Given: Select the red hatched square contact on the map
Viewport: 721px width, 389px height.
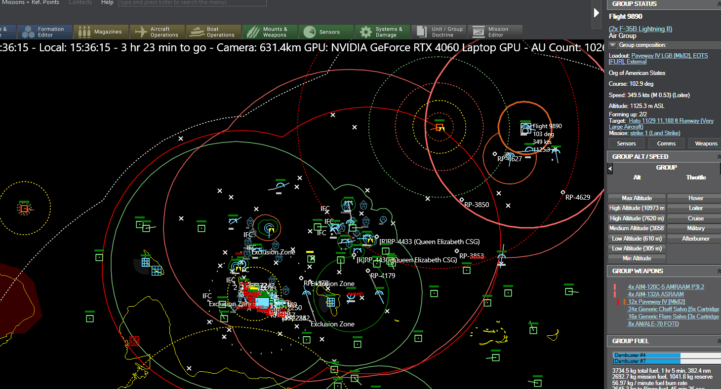Looking at the screenshot, I should [x=134, y=341].
